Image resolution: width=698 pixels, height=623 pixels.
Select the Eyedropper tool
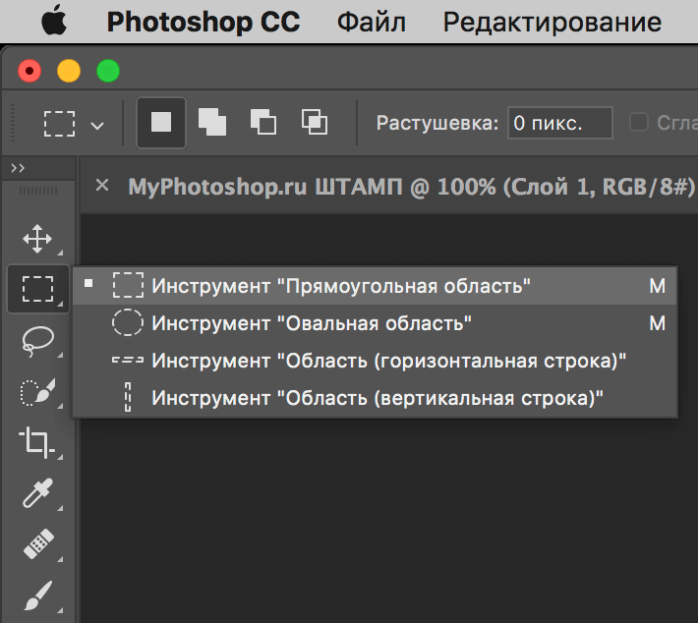pyautogui.click(x=37, y=493)
